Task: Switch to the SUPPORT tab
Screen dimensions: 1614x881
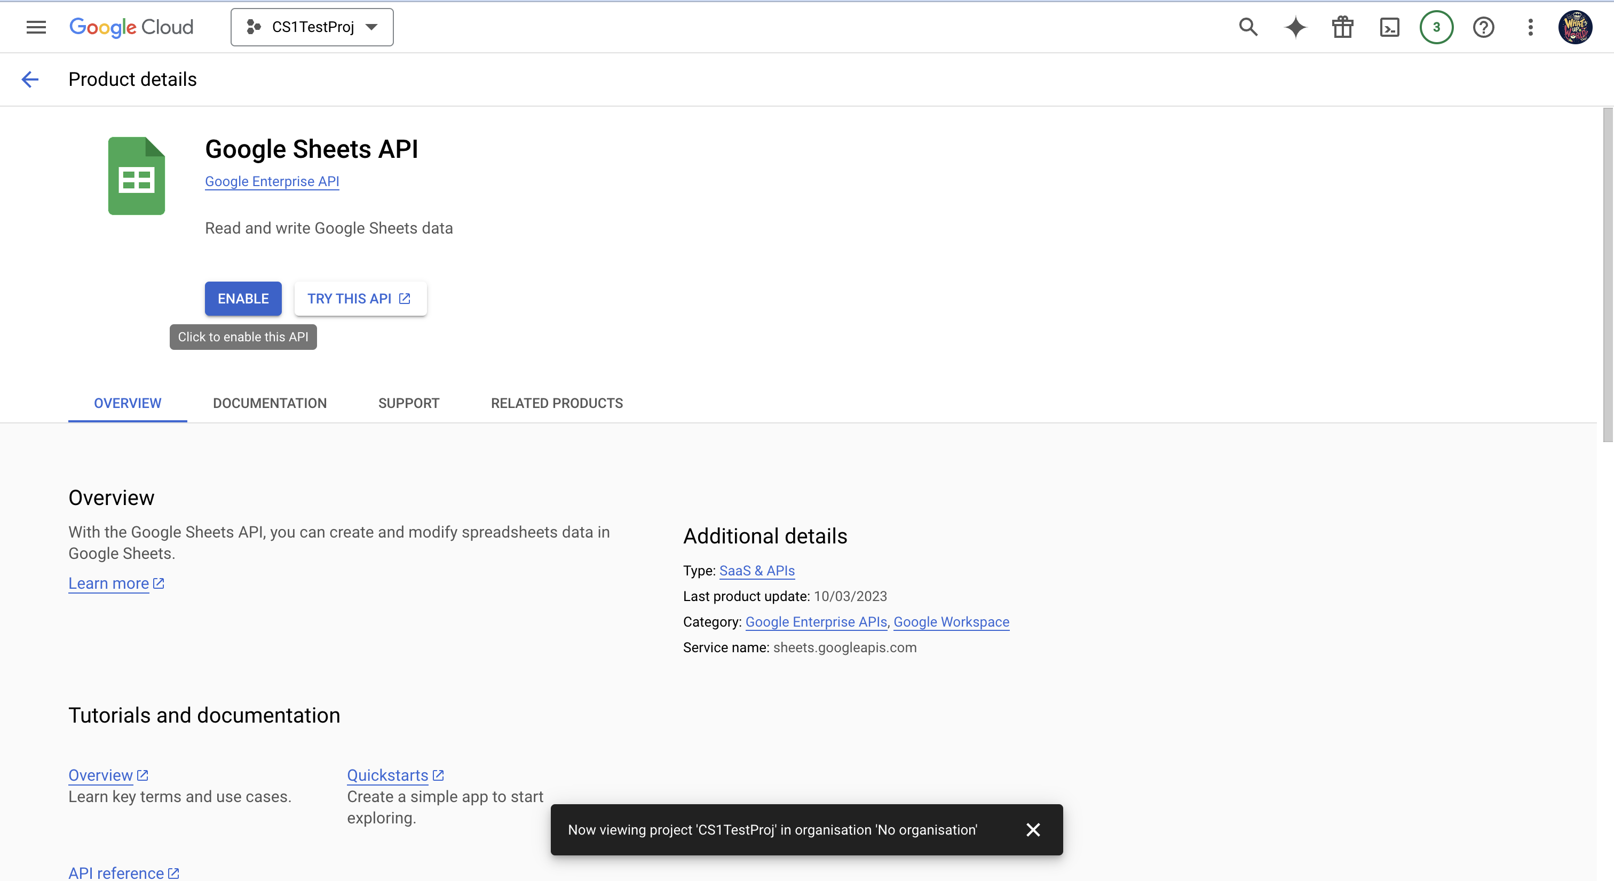Action: click(409, 403)
